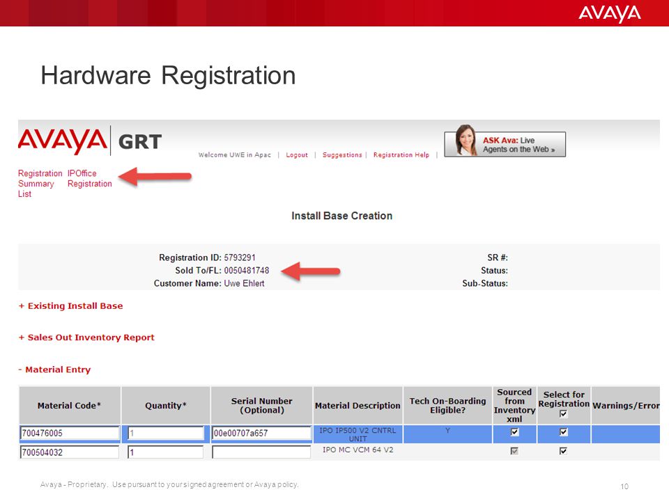
Task: Click the Sold To/FL value 0050481748
Action: (x=247, y=271)
